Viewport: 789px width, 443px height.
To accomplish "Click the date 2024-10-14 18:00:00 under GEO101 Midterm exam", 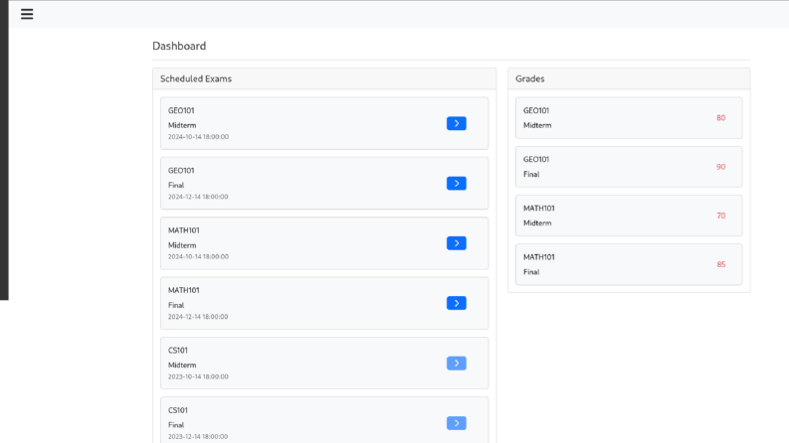I will pyautogui.click(x=198, y=137).
